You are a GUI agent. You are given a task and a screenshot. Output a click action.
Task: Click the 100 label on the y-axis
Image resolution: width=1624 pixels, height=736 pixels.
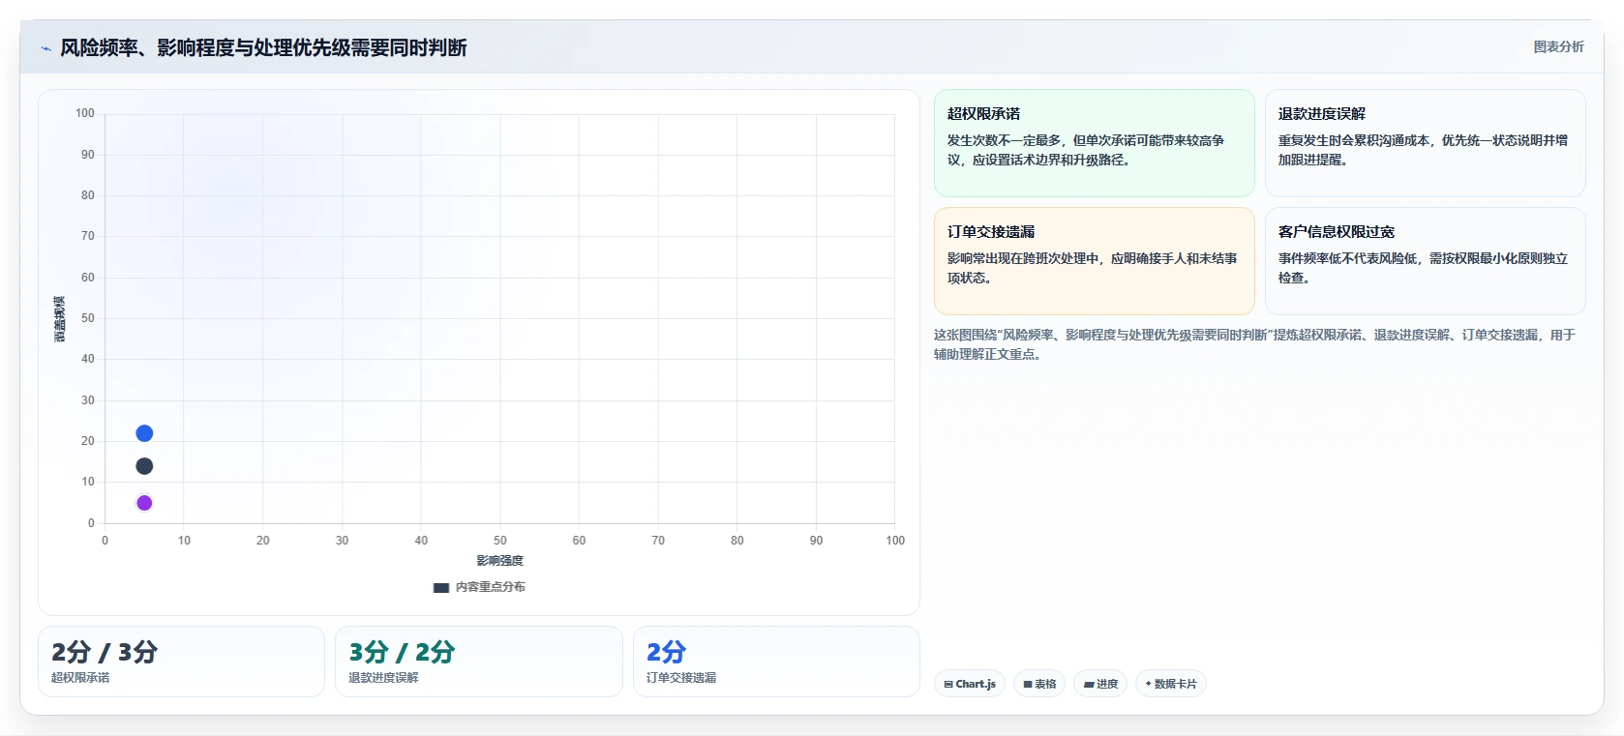(85, 113)
